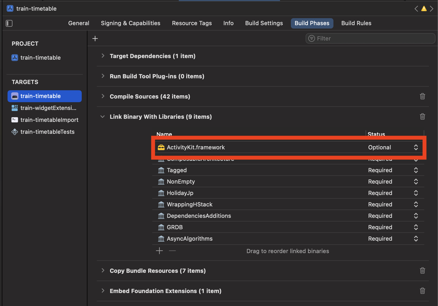
Task: Go to next issue arrow
Action: [x=432, y=9]
